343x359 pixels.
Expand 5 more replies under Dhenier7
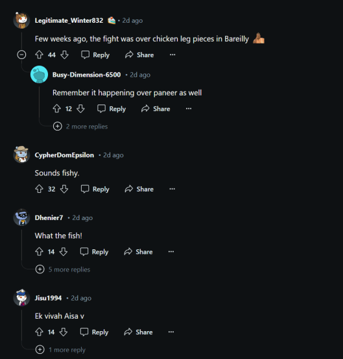(63, 269)
